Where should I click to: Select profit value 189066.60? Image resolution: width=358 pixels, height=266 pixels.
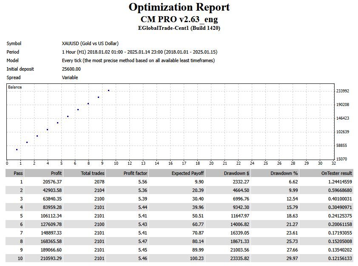click(51, 250)
